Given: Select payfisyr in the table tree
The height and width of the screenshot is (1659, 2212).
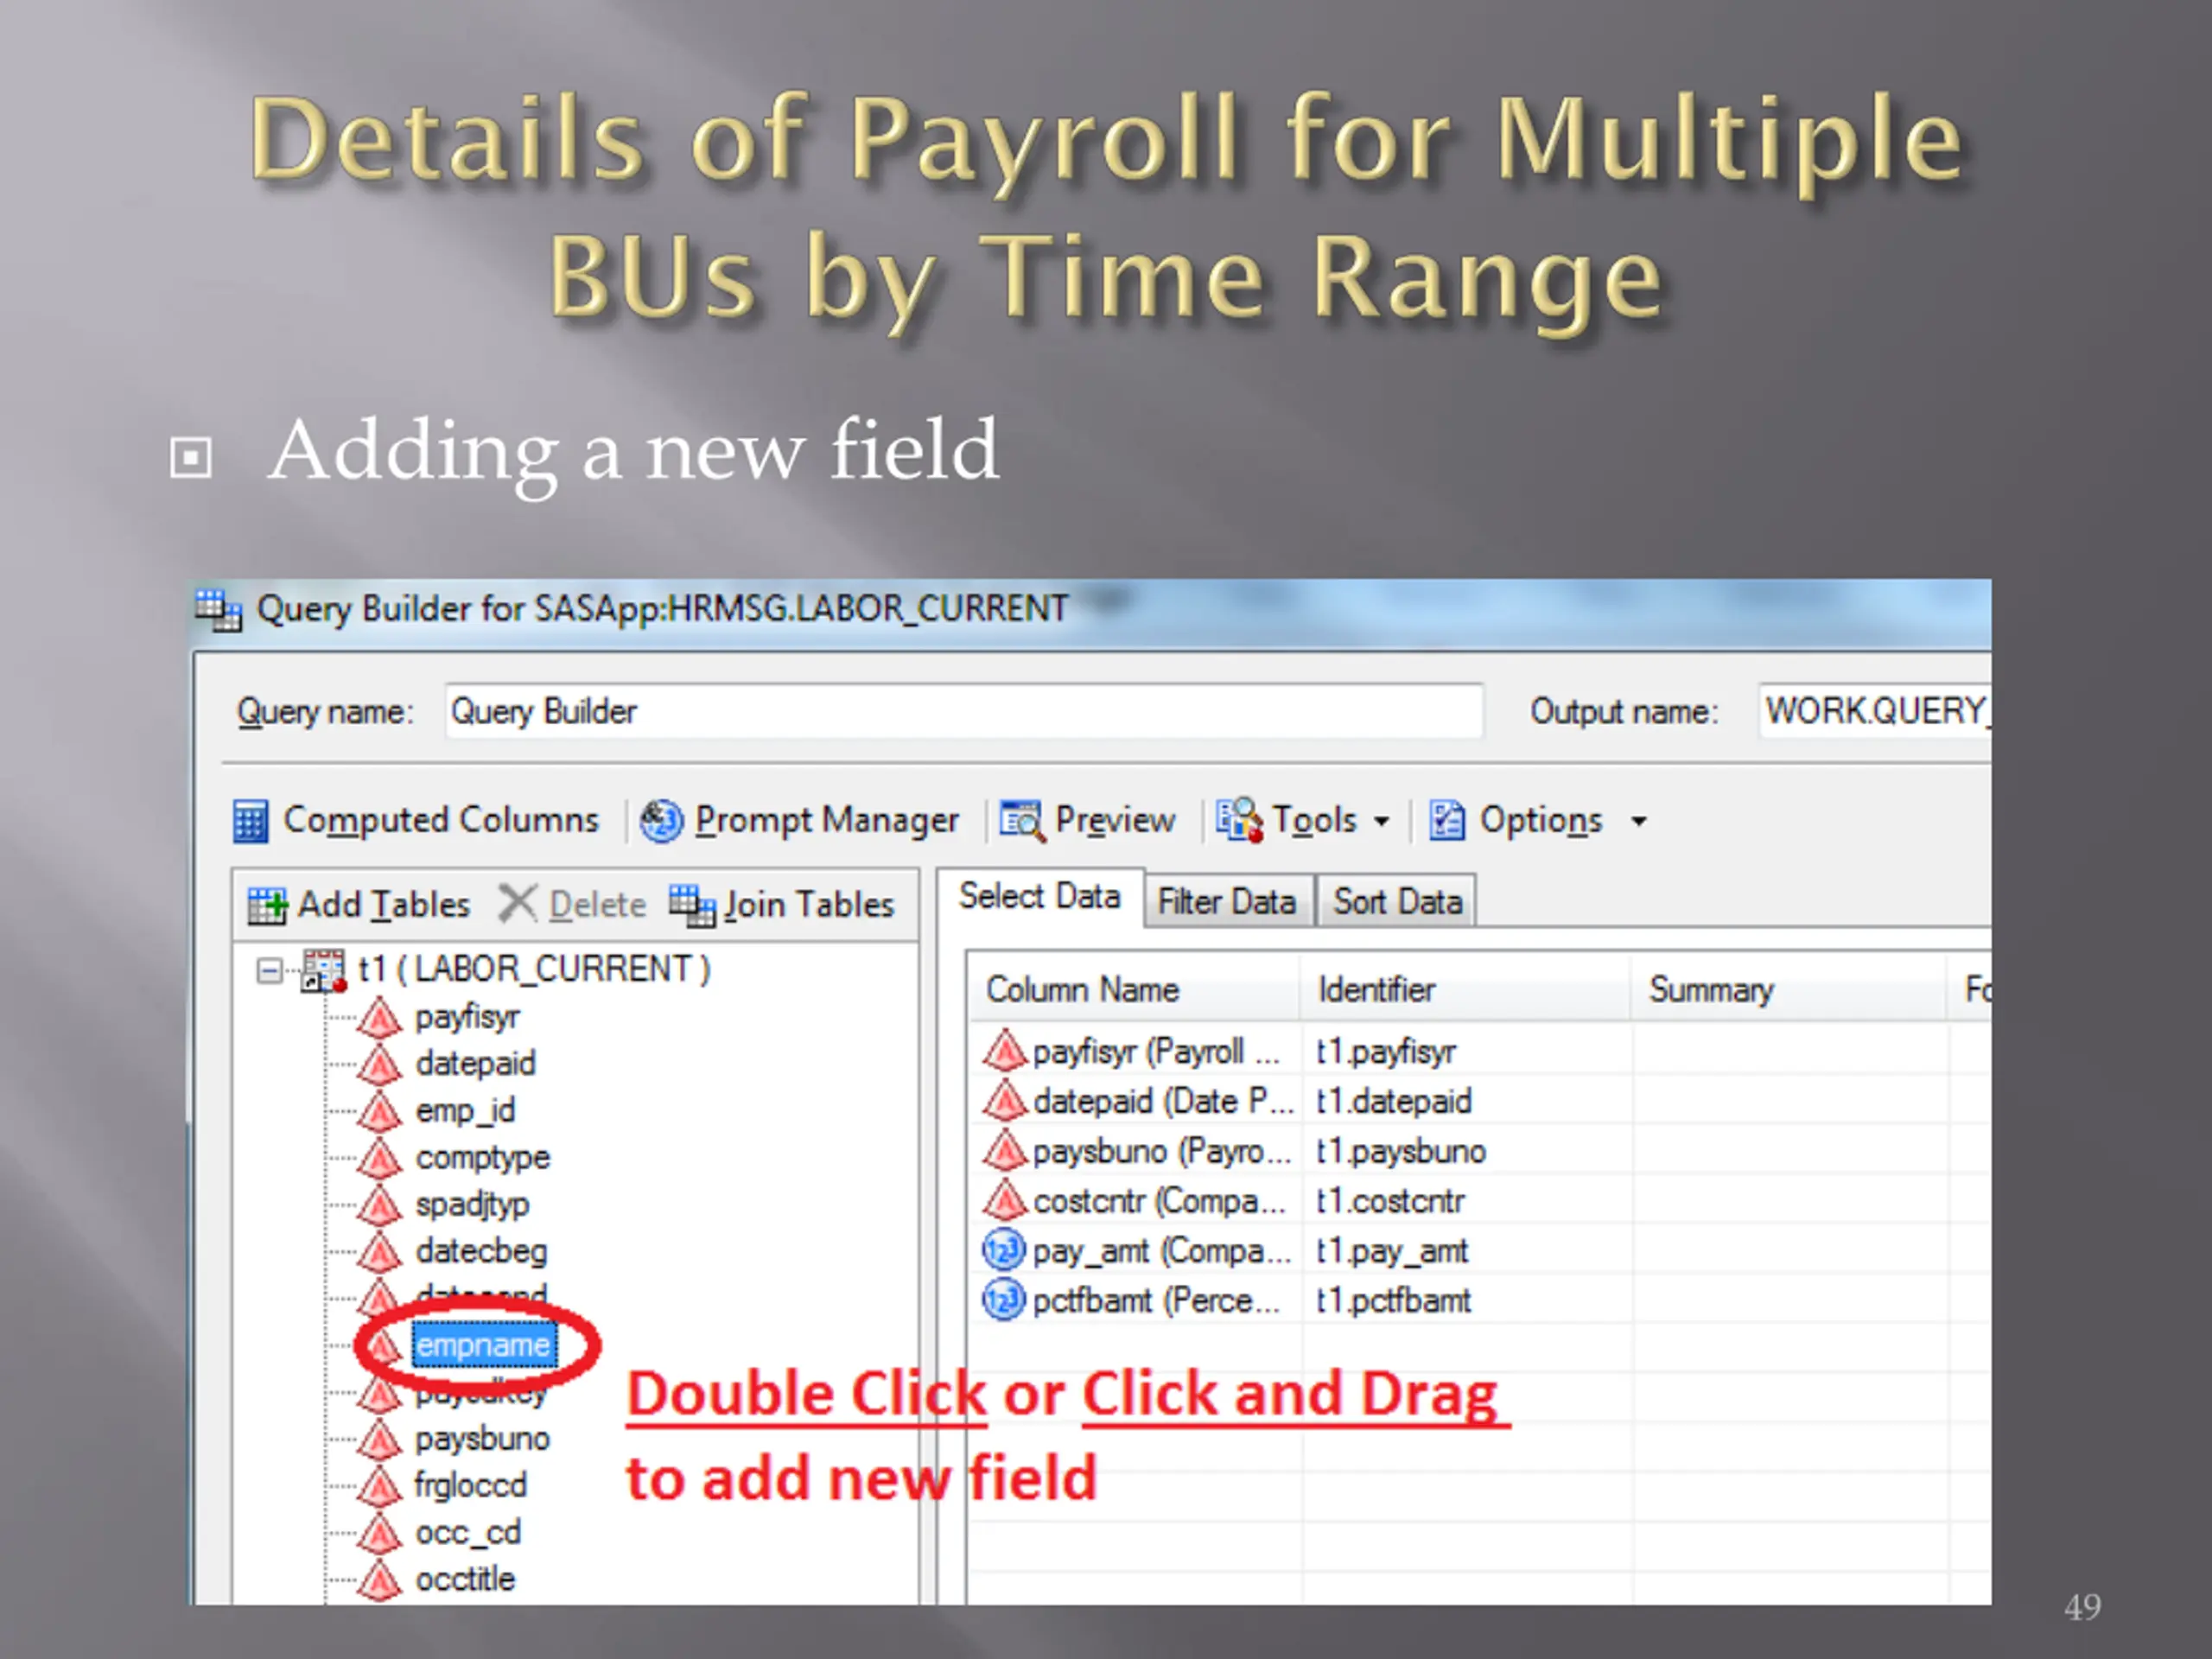Looking at the screenshot, I should point(467,1018).
